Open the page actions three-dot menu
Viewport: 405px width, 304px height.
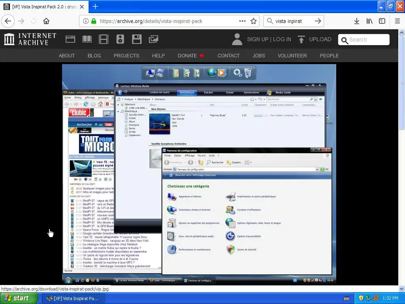(242, 21)
